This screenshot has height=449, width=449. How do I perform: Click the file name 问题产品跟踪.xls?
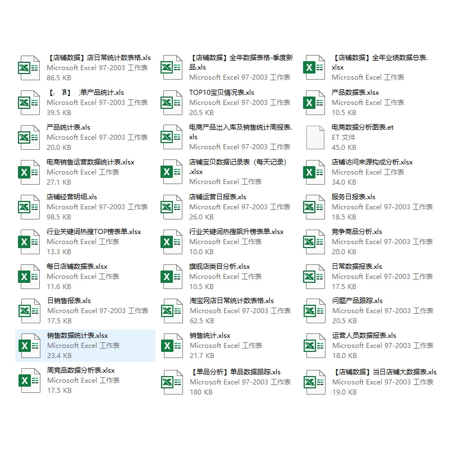tap(358, 301)
